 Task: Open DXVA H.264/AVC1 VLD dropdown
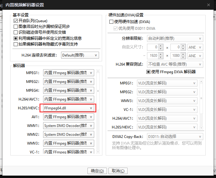point(167,118)
